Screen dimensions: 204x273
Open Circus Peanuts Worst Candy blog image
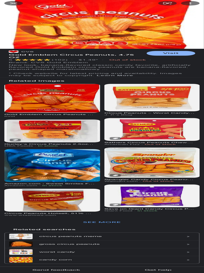(x=152, y=98)
